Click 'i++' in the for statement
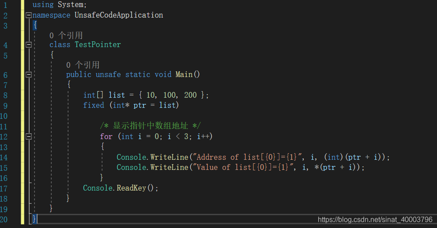This screenshot has width=437, height=228. point(203,136)
